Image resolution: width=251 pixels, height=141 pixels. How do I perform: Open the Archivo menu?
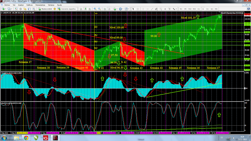(x=7, y=5)
